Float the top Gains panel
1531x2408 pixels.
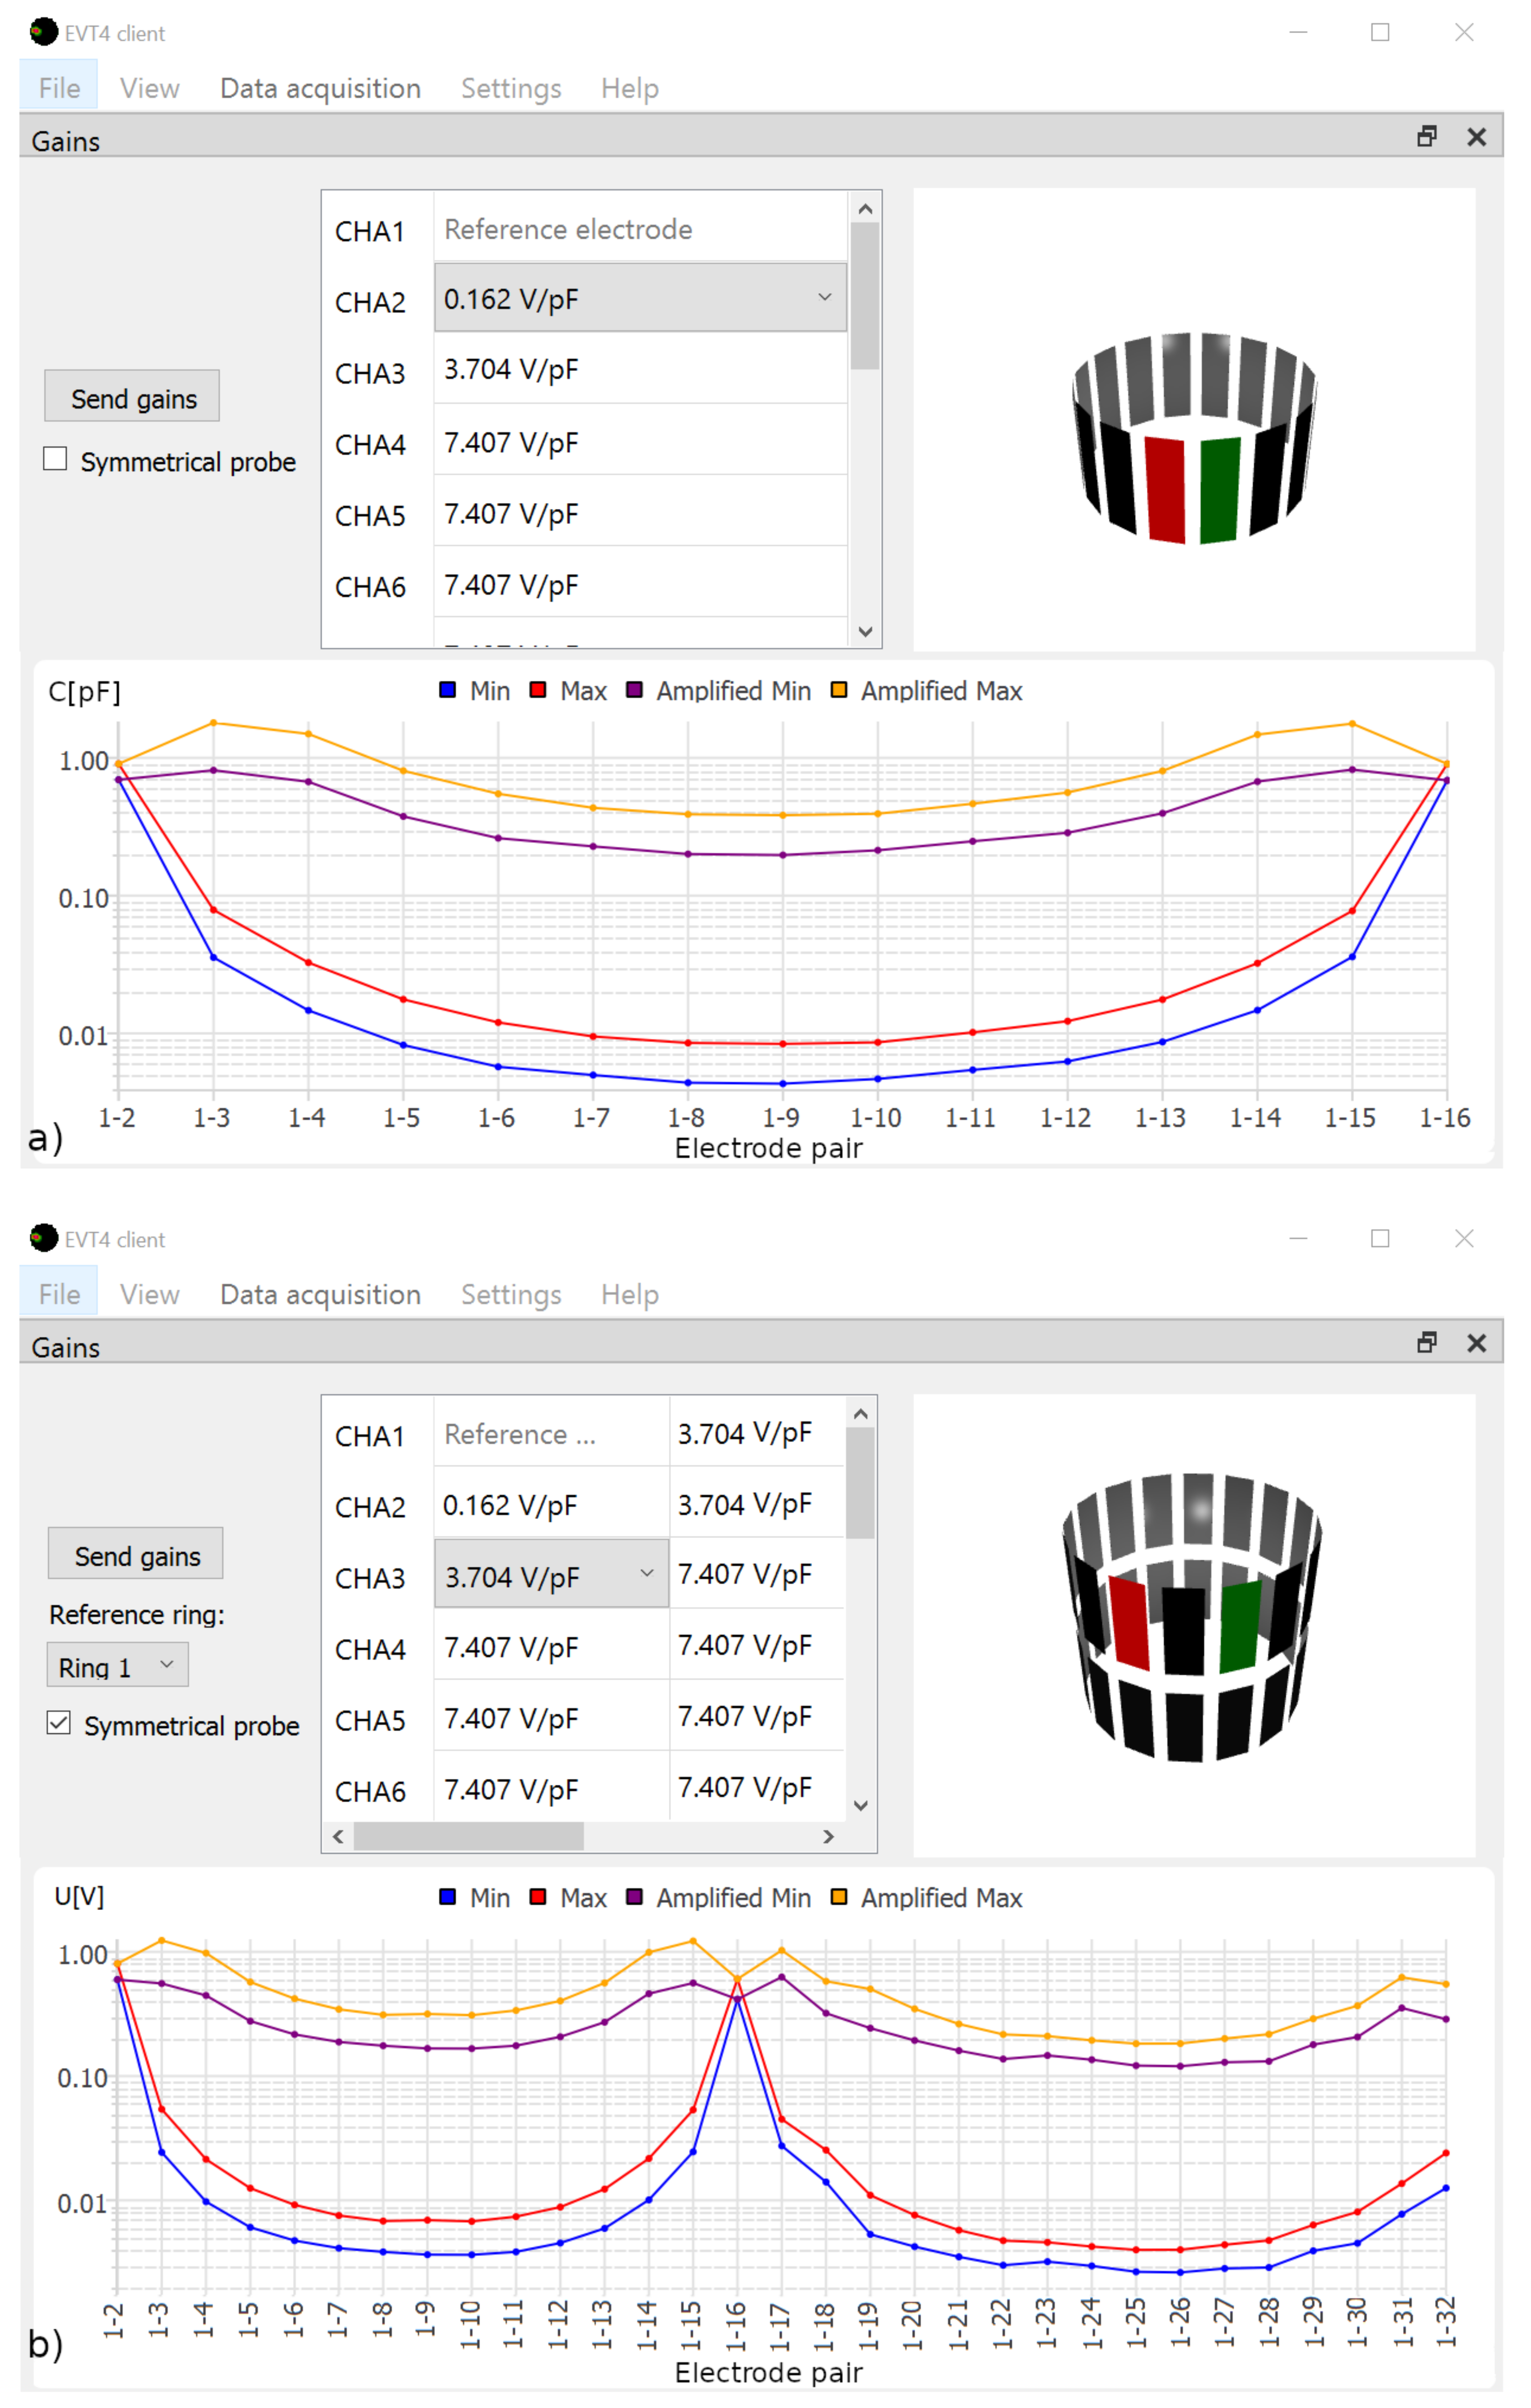pos(1427,137)
